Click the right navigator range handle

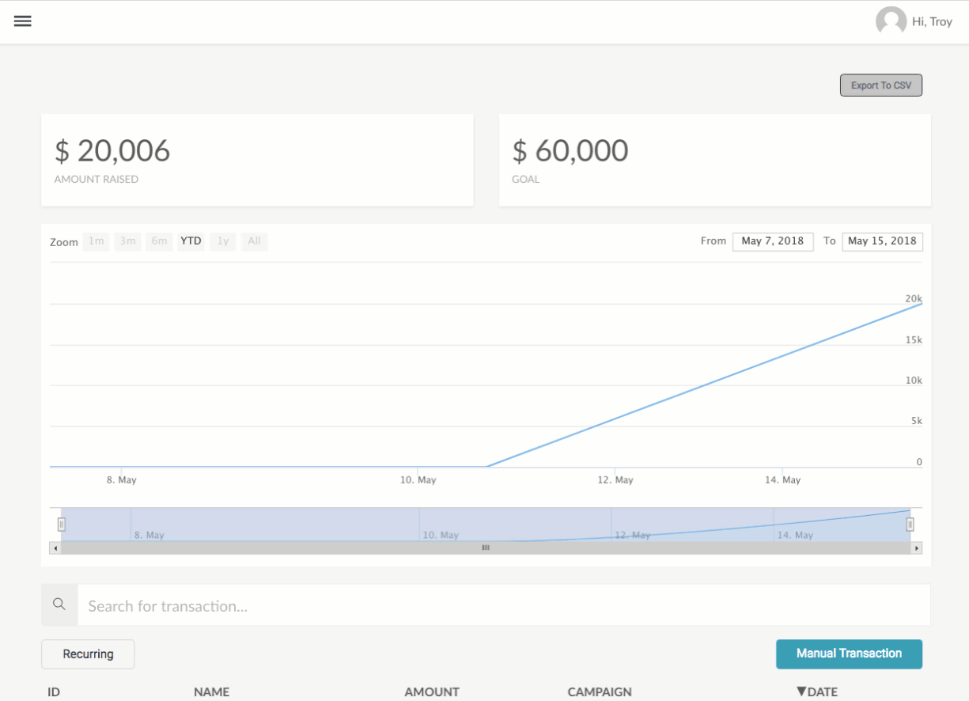click(x=910, y=524)
